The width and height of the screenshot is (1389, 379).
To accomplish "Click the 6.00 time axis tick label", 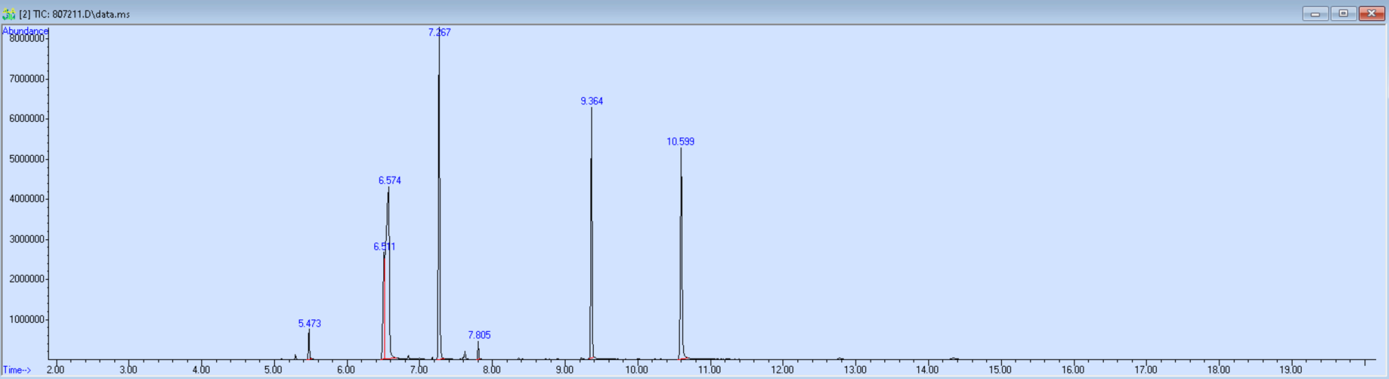I will 346,370.
